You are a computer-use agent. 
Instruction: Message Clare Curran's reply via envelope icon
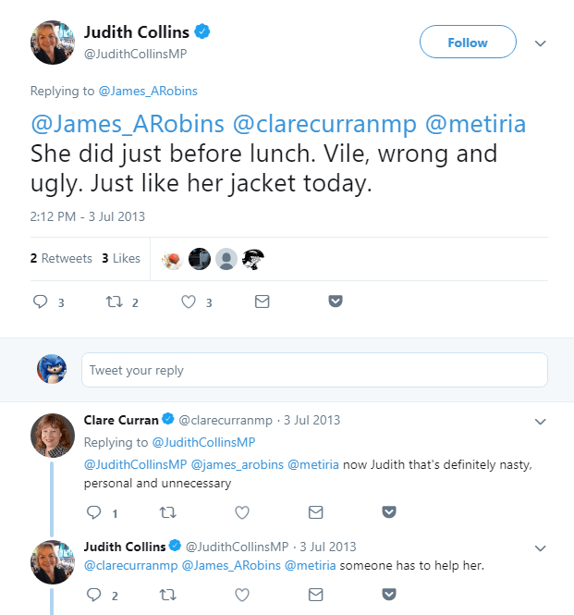(x=315, y=512)
